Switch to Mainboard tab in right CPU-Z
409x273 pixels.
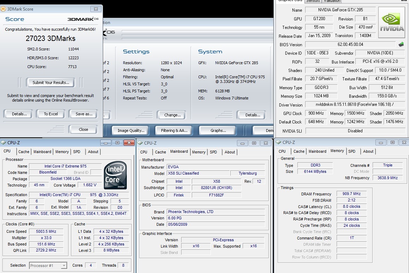318,151
